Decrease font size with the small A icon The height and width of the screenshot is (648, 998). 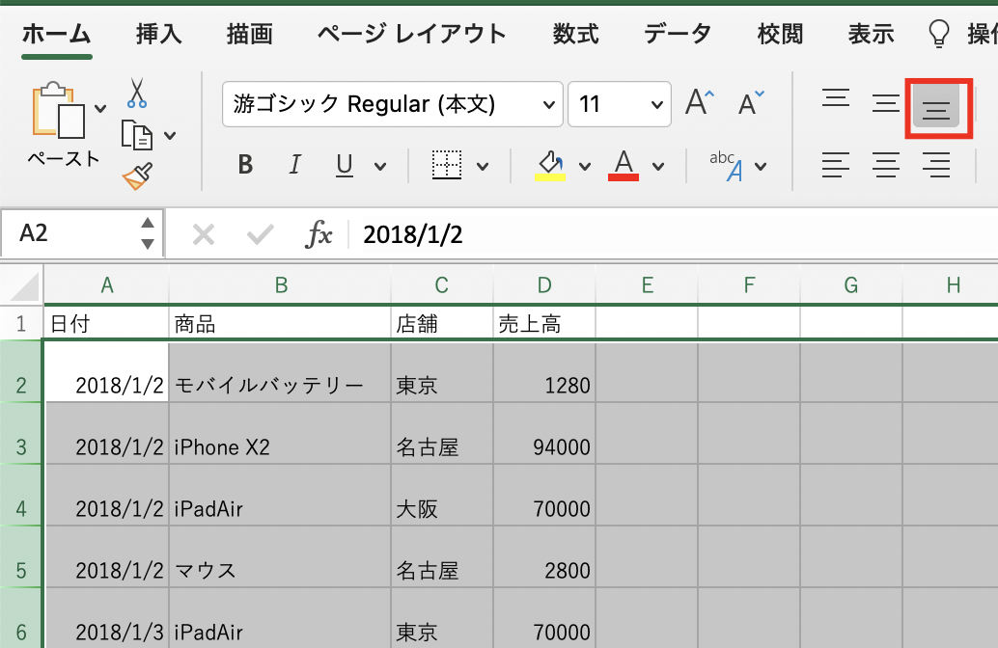(751, 103)
